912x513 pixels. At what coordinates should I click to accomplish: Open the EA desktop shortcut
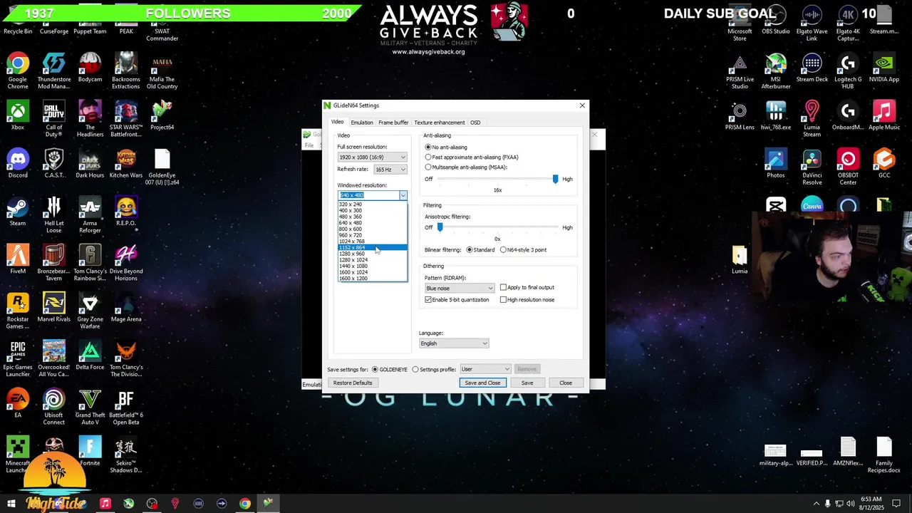[18, 403]
